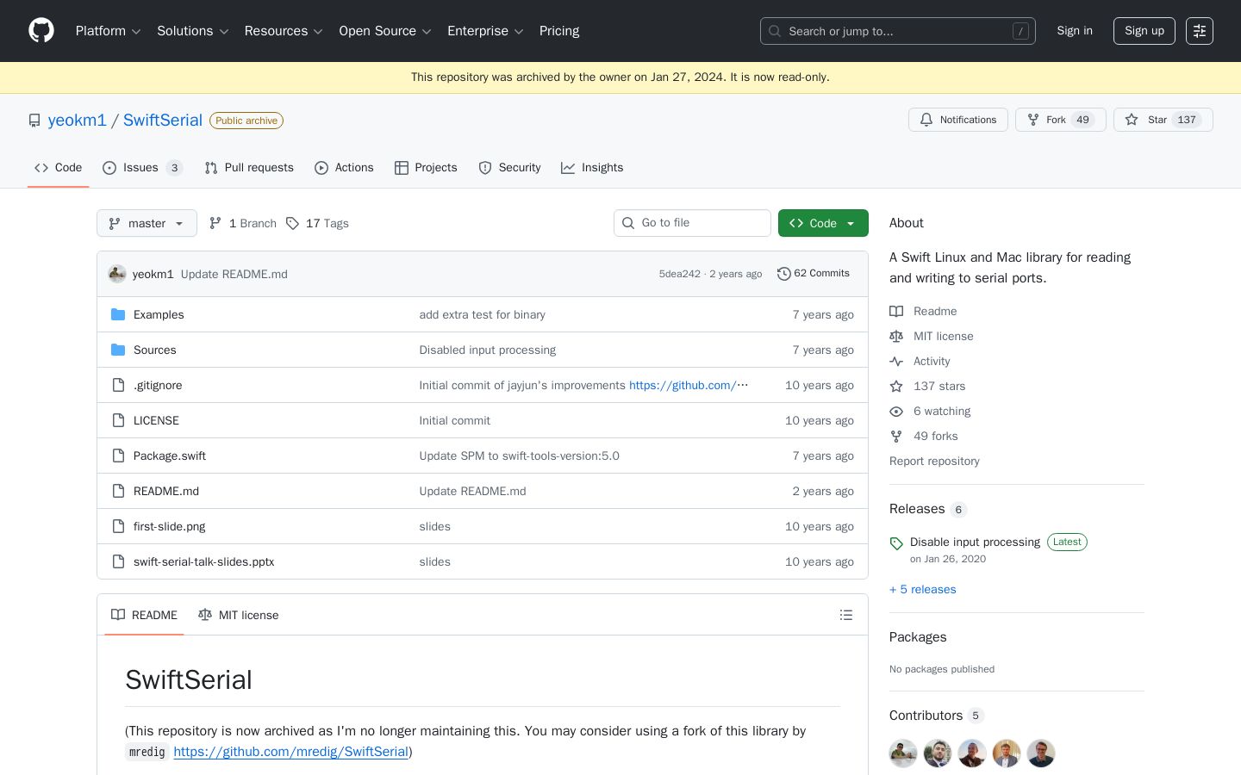
Task: Go to the Pricing page
Action: click(x=559, y=31)
